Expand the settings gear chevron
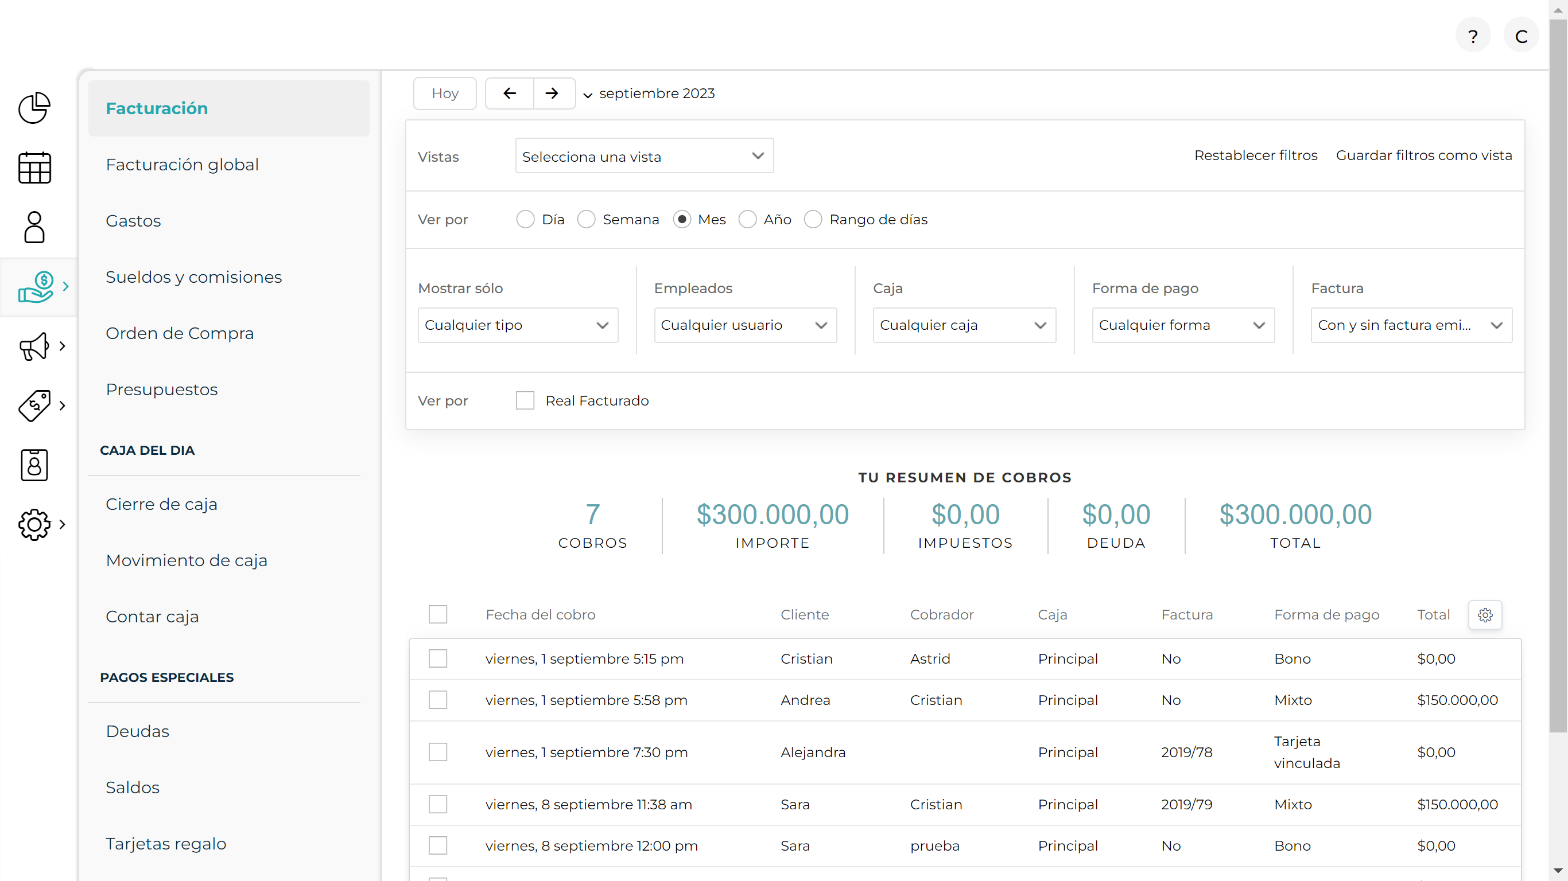 pyautogui.click(x=62, y=524)
